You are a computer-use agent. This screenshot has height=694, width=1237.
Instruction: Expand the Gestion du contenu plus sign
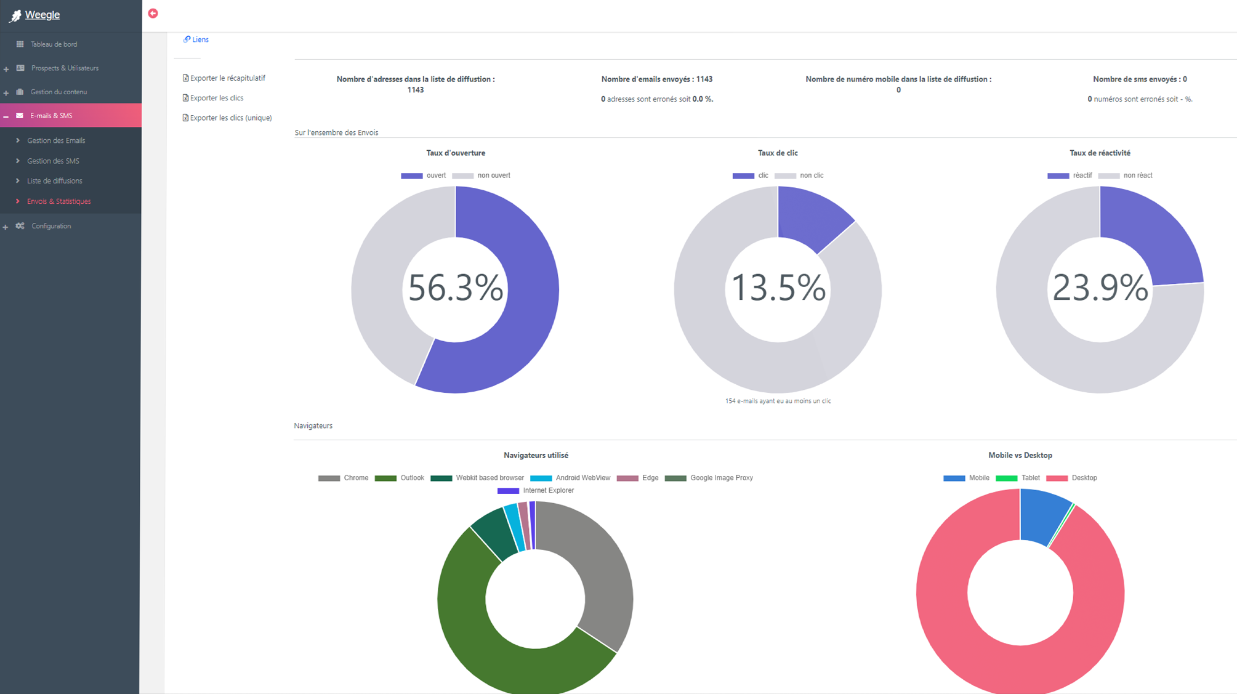[x=6, y=93]
